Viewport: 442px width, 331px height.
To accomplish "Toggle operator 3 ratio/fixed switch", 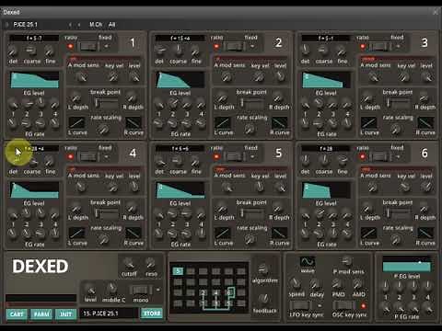I will click(380, 47).
